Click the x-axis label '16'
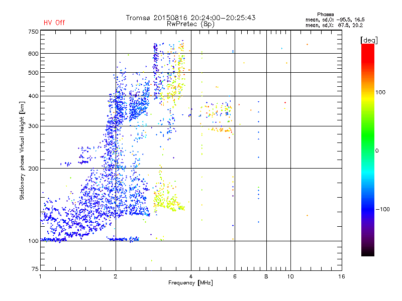This screenshot has width=402, height=301. (x=342, y=276)
